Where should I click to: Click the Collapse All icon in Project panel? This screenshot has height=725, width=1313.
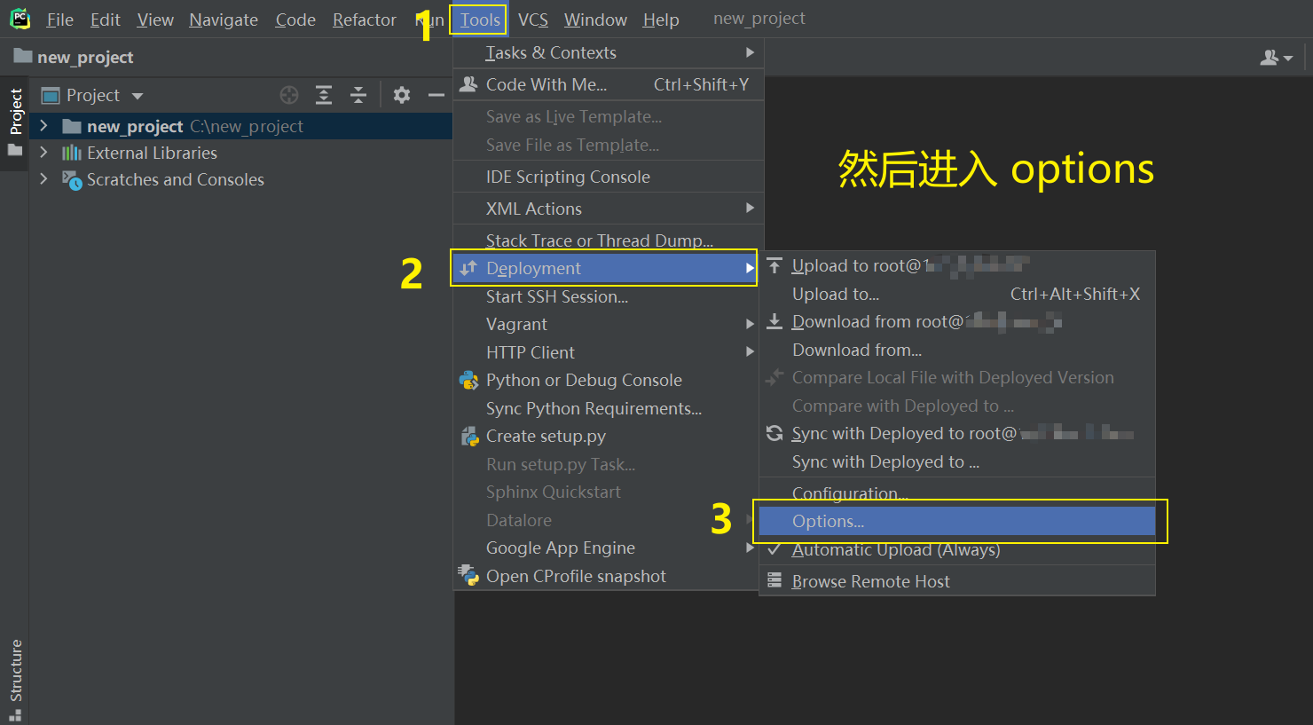click(358, 95)
